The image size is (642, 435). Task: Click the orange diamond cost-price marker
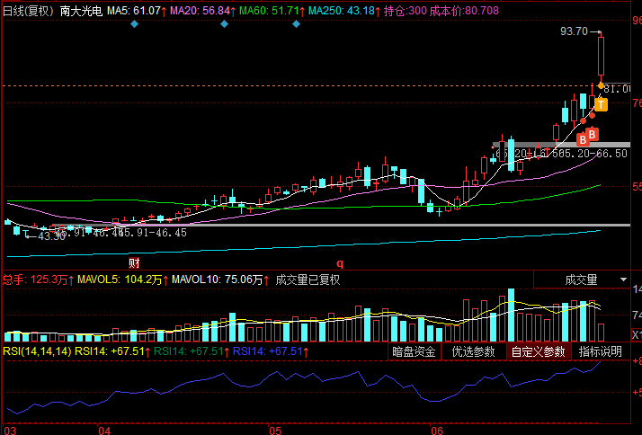tap(601, 85)
